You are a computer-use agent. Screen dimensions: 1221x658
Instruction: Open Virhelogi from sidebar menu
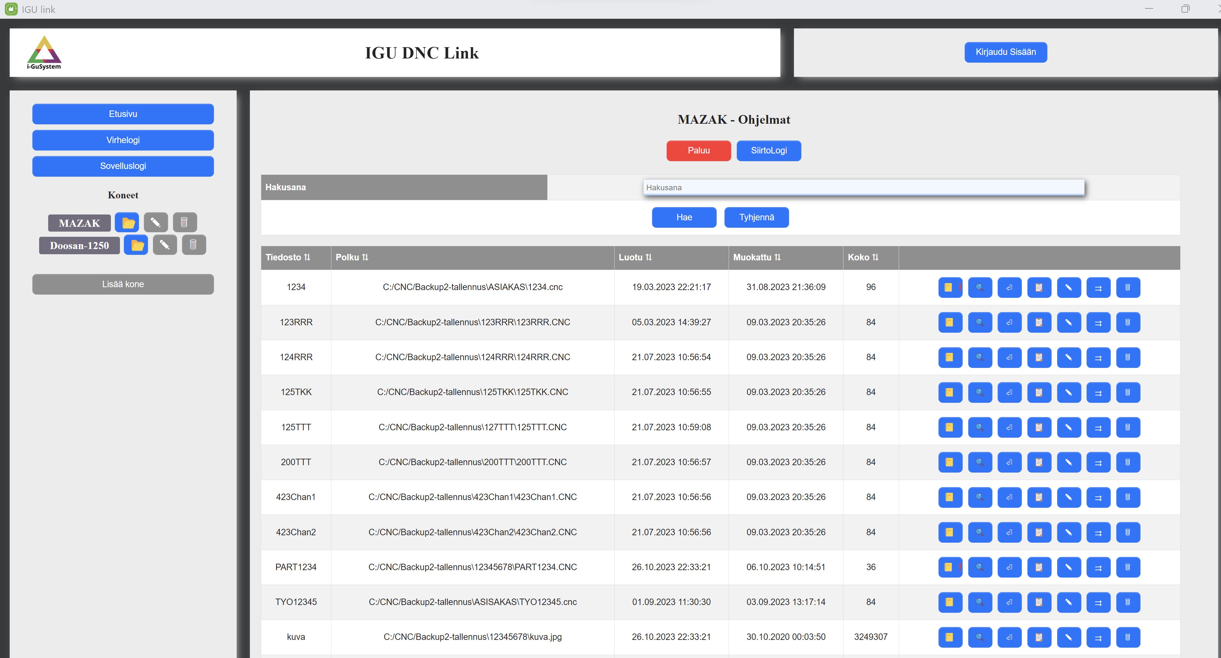click(123, 140)
